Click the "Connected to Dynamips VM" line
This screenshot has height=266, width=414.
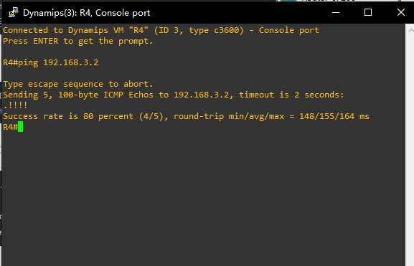click(x=161, y=30)
